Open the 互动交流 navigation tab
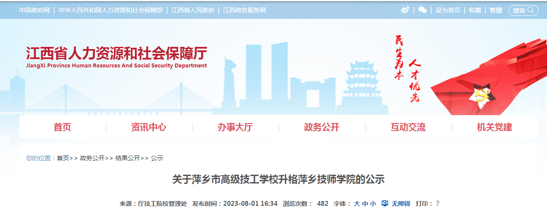The image size is (547, 215). [408, 127]
